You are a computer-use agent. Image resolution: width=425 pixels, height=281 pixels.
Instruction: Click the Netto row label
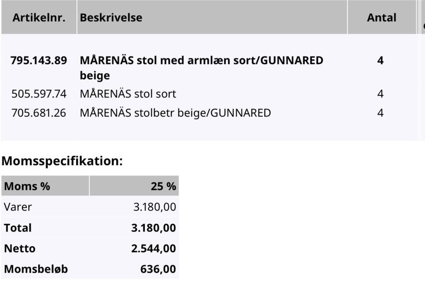point(20,249)
